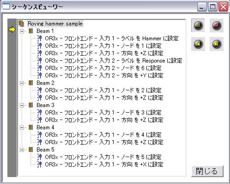Collapse the Beam 4 tree node
Screen dimensions: 230x184
pyautogui.click(x=22, y=128)
